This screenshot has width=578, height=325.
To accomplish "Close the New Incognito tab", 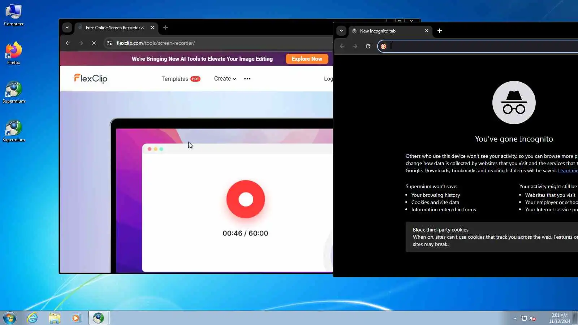I will (x=427, y=31).
